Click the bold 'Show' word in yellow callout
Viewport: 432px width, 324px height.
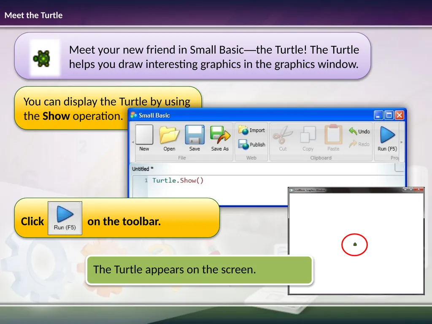tap(56, 116)
